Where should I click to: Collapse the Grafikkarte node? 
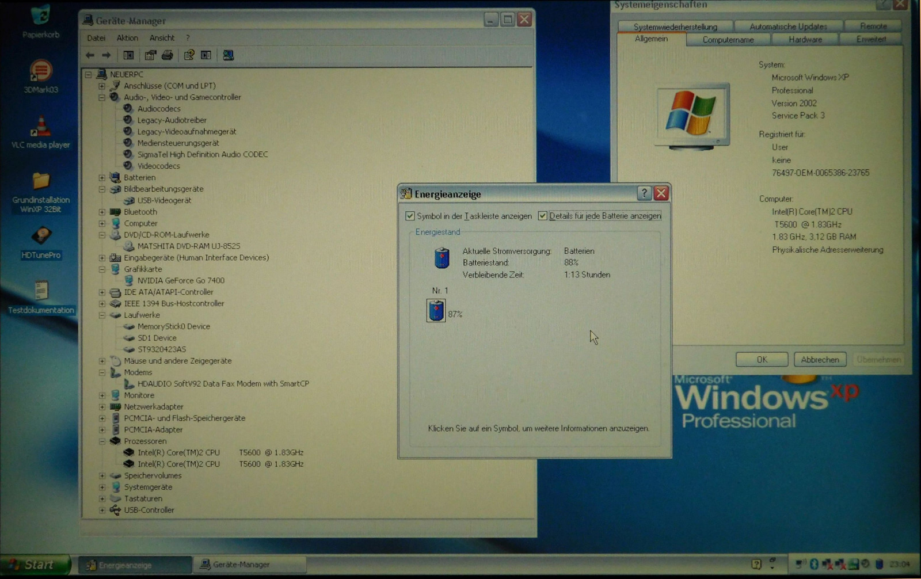pos(102,269)
